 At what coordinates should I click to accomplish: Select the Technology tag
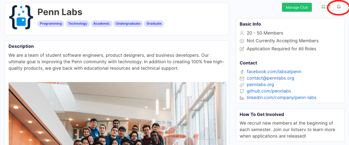(78, 24)
